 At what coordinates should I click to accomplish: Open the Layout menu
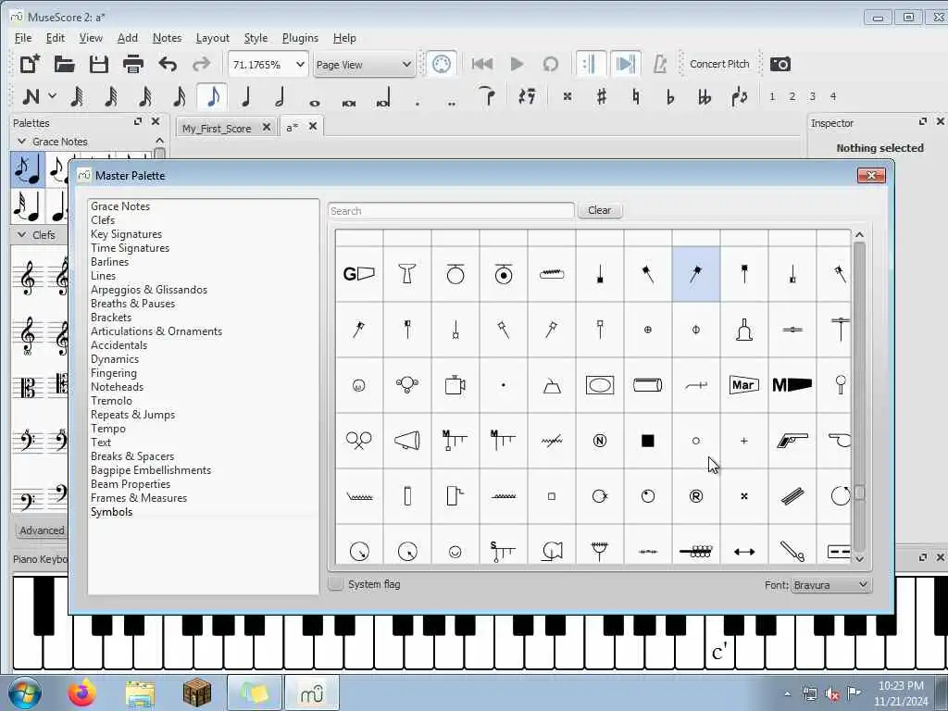click(x=213, y=37)
